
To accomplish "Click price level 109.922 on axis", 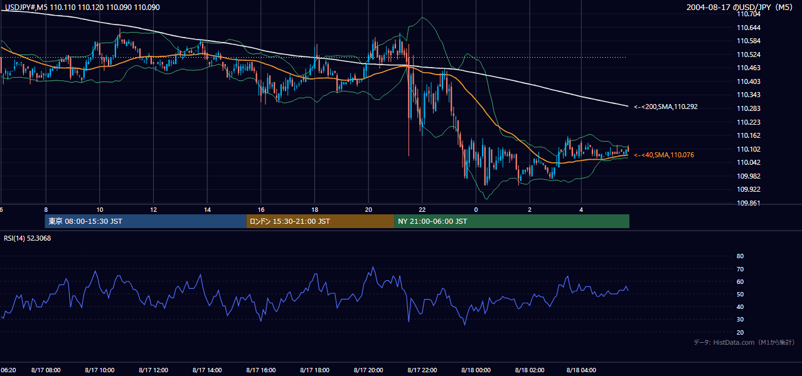I will 749,189.
